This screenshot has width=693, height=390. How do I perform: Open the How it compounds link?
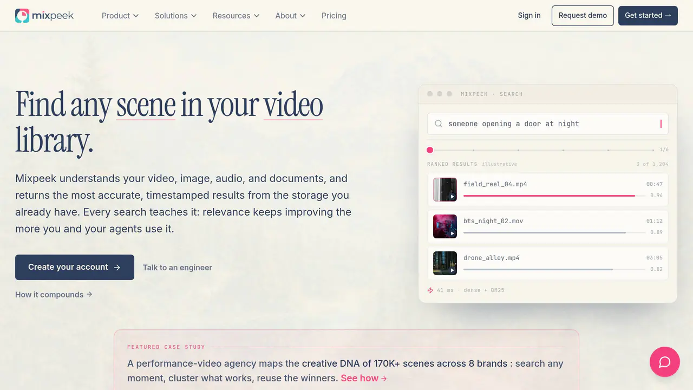coord(54,295)
